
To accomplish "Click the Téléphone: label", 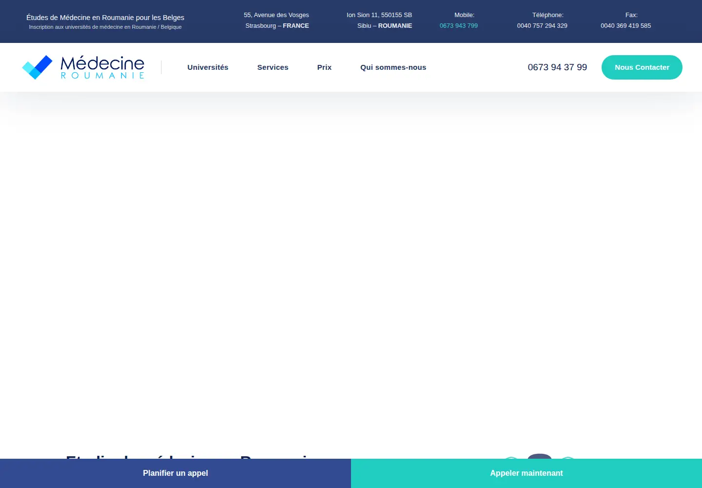I will pos(548,15).
